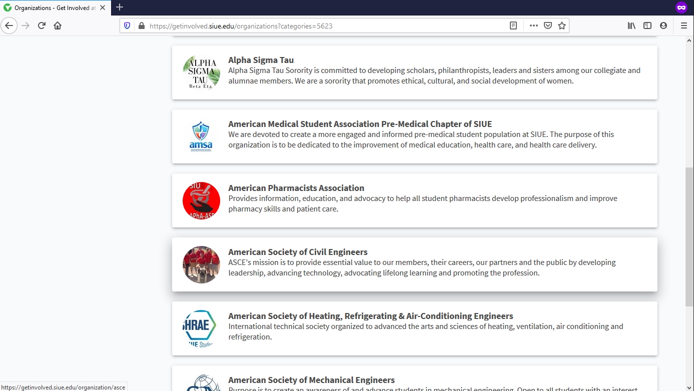Go to the Firefox Home page icon
Viewport: 694px width, 391px height.
[58, 25]
